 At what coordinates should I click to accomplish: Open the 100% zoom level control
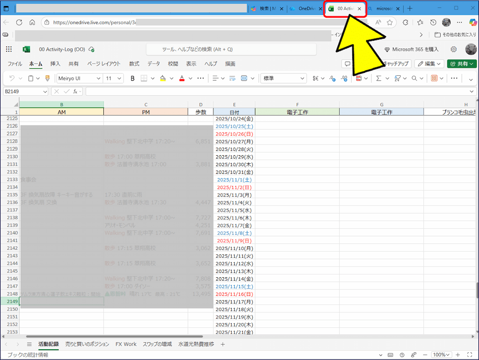click(441, 354)
